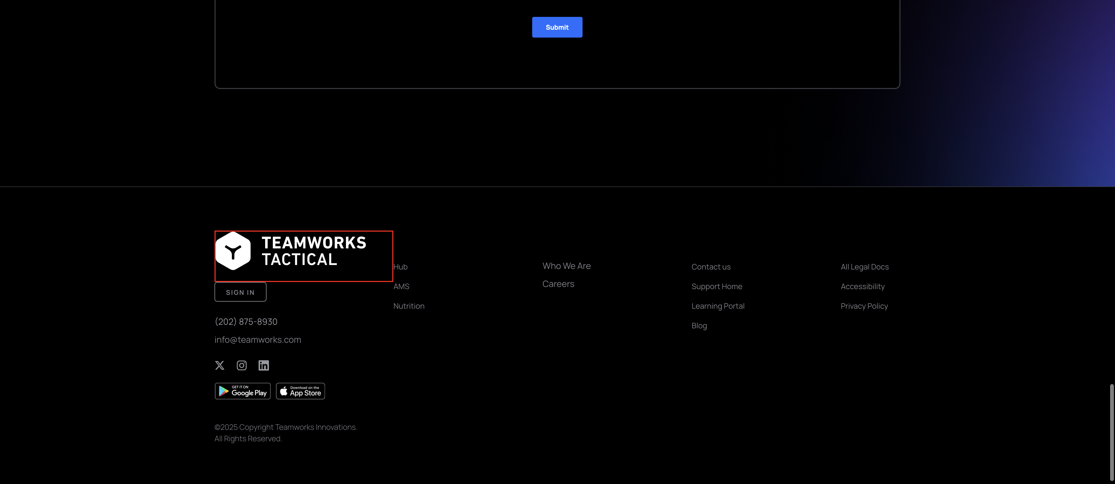Open the Who We Are link
Screen dimensions: 1115x484
click(566, 266)
